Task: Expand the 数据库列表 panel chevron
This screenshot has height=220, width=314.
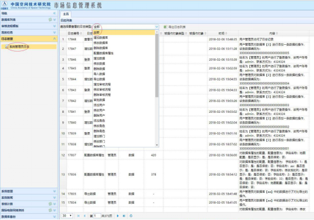Action: click(54, 20)
